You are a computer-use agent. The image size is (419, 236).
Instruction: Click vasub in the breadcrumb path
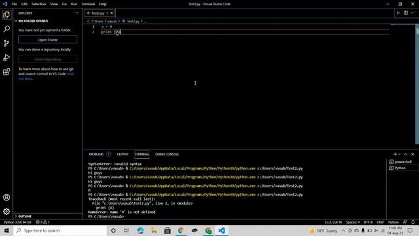(x=112, y=21)
